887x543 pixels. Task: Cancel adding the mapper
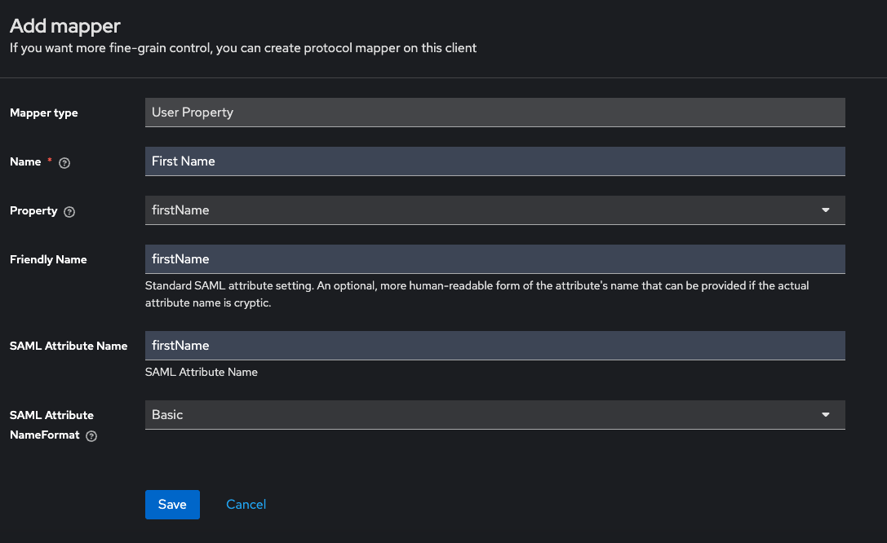(246, 505)
